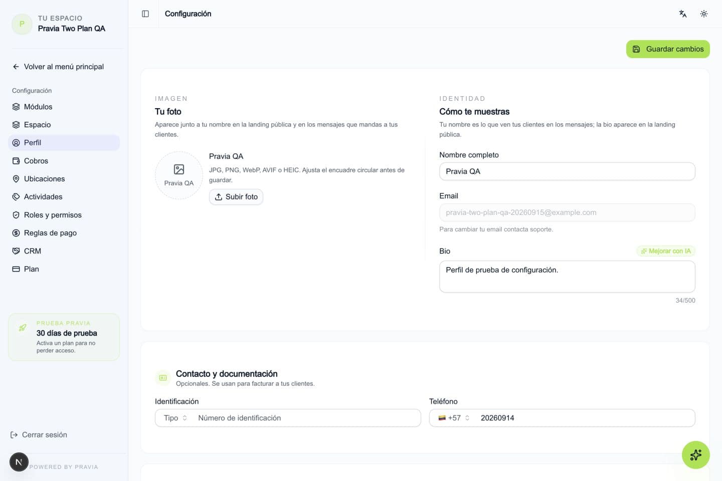Click the round N badge icon
Viewport: 722px width, 481px height.
(x=19, y=462)
